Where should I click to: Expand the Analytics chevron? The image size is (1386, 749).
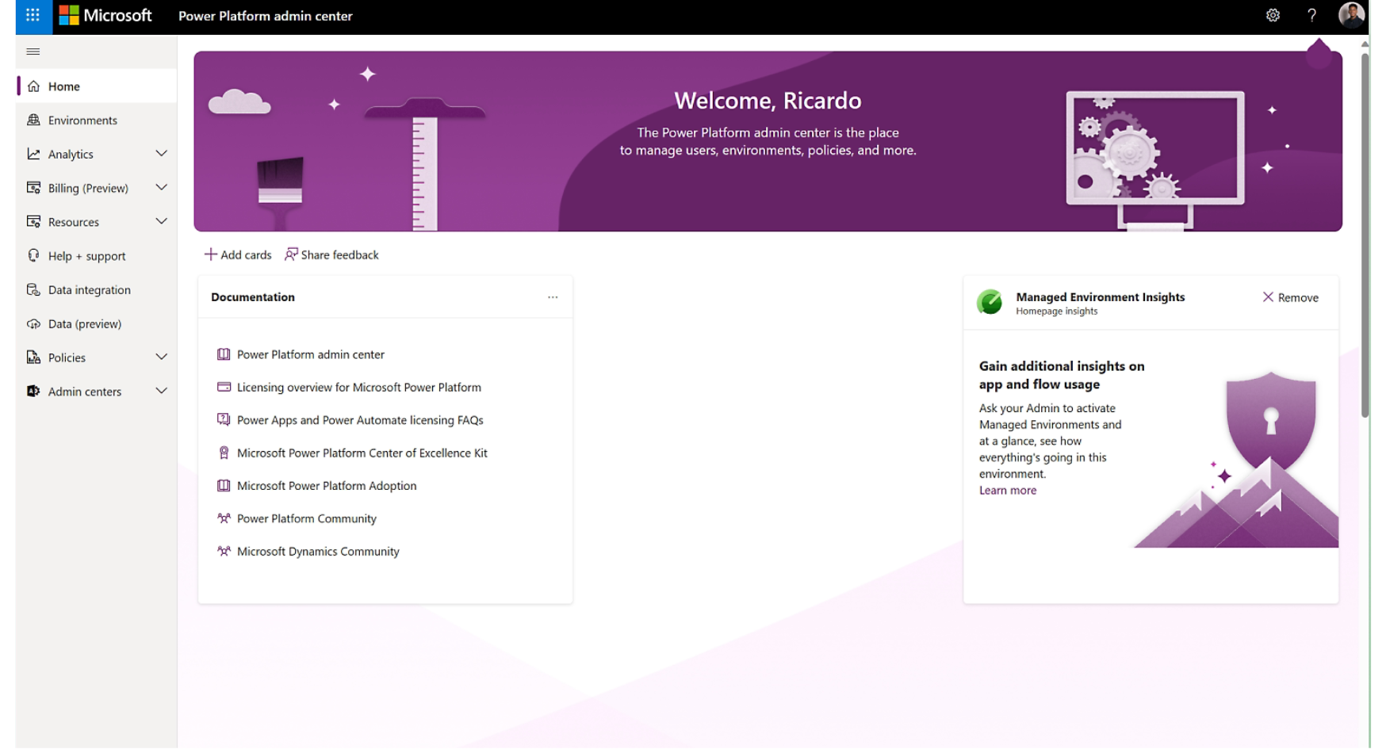point(162,153)
